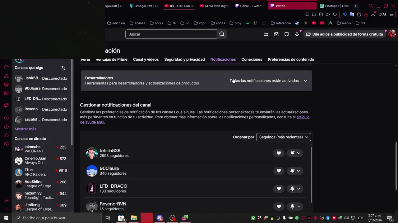The height and width of the screenshot is (223, 398).
Task: Click the Bits diamond icon
Action: (297, 34)
